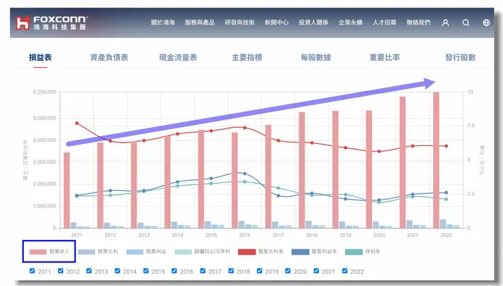Go to 人才招募 page
Viewport: 503px width, 286px height.
(384, 22)
